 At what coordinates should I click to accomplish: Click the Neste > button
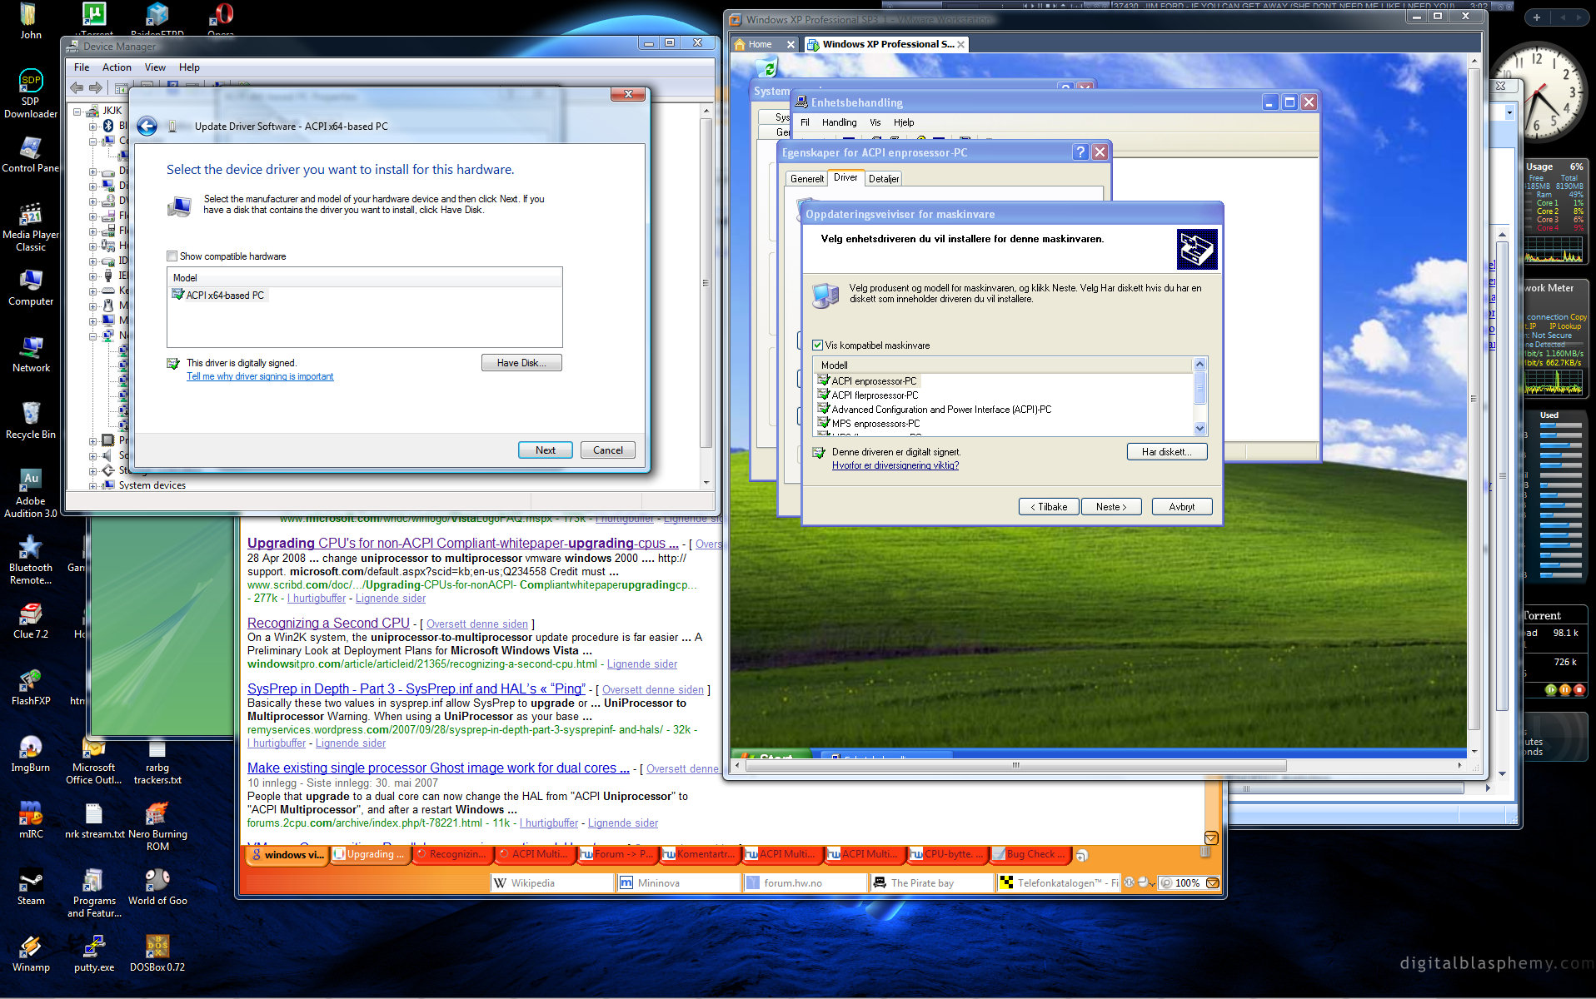(x=1111, y=507)
